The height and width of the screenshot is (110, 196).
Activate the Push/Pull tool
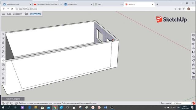tap(3, 61)
